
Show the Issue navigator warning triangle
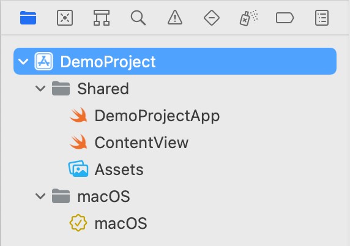[175, 17]
